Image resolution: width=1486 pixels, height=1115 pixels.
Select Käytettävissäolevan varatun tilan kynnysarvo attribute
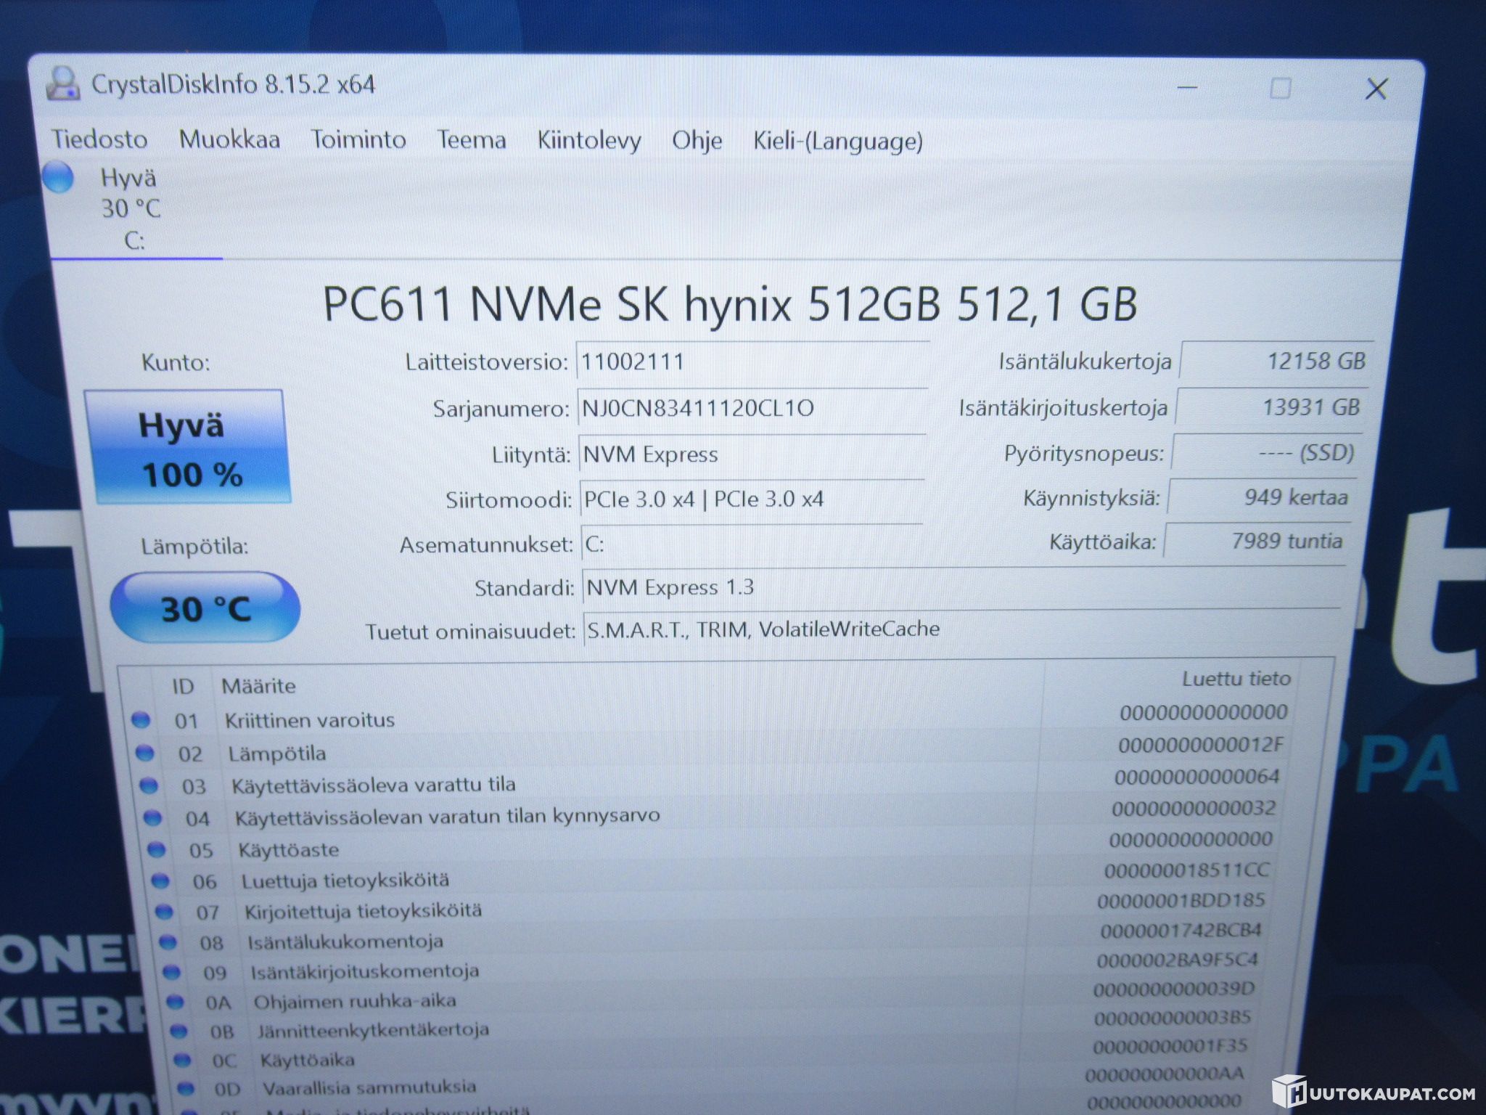448,816
